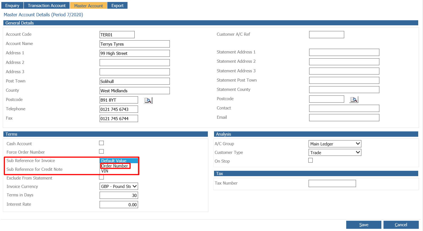423x231 pixels.
Task: Click the General Details section header
Action: (x=211, y=23)
